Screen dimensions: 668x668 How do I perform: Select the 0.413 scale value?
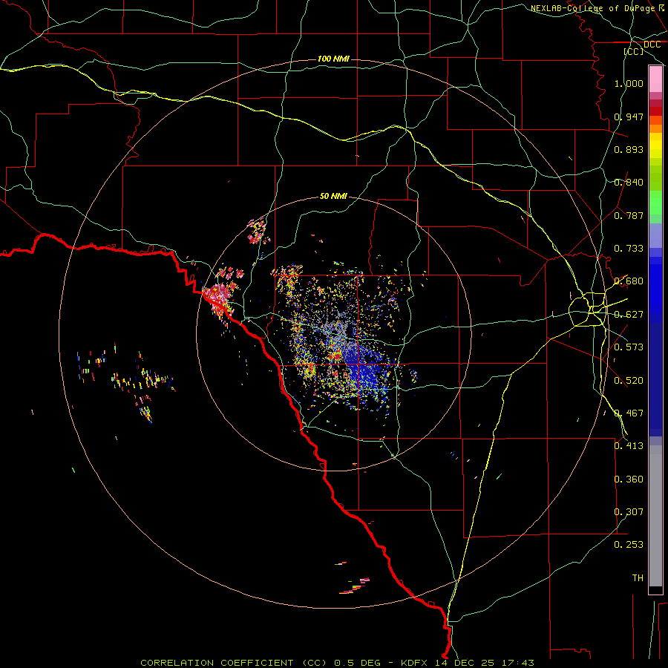(x=629, y=446)
